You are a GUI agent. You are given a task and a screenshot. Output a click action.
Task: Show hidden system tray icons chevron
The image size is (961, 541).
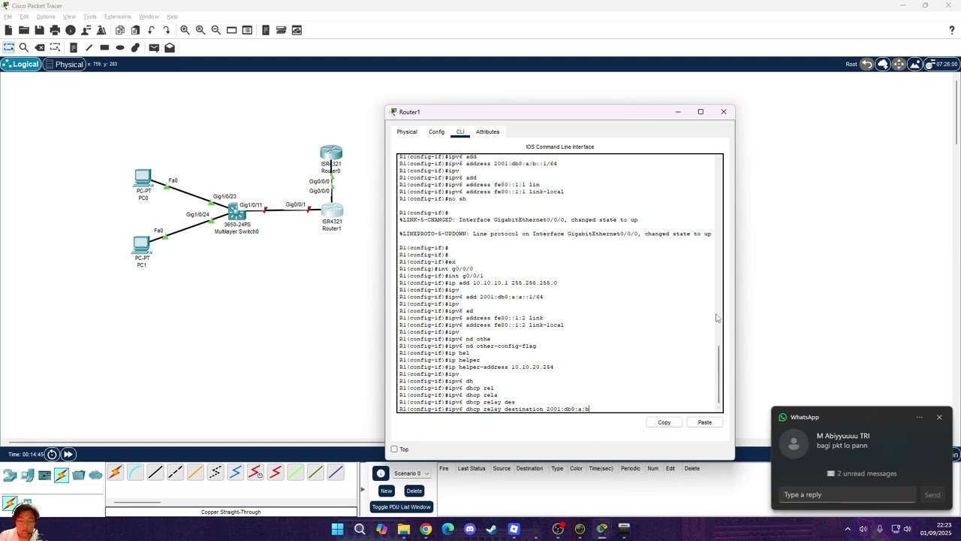(848, 529)
